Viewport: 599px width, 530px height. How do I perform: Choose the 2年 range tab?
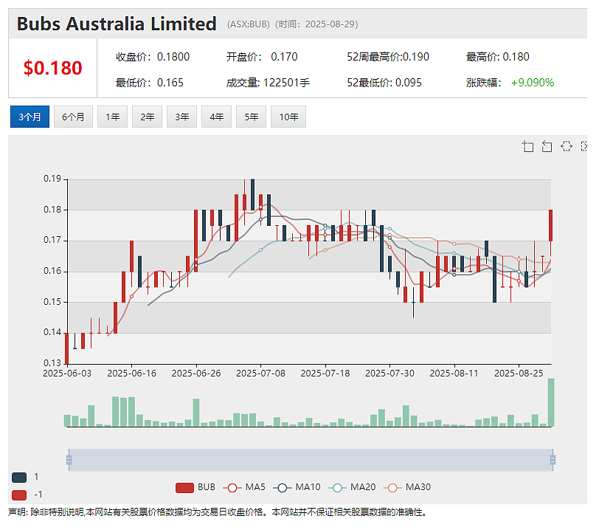coord(147,117)
